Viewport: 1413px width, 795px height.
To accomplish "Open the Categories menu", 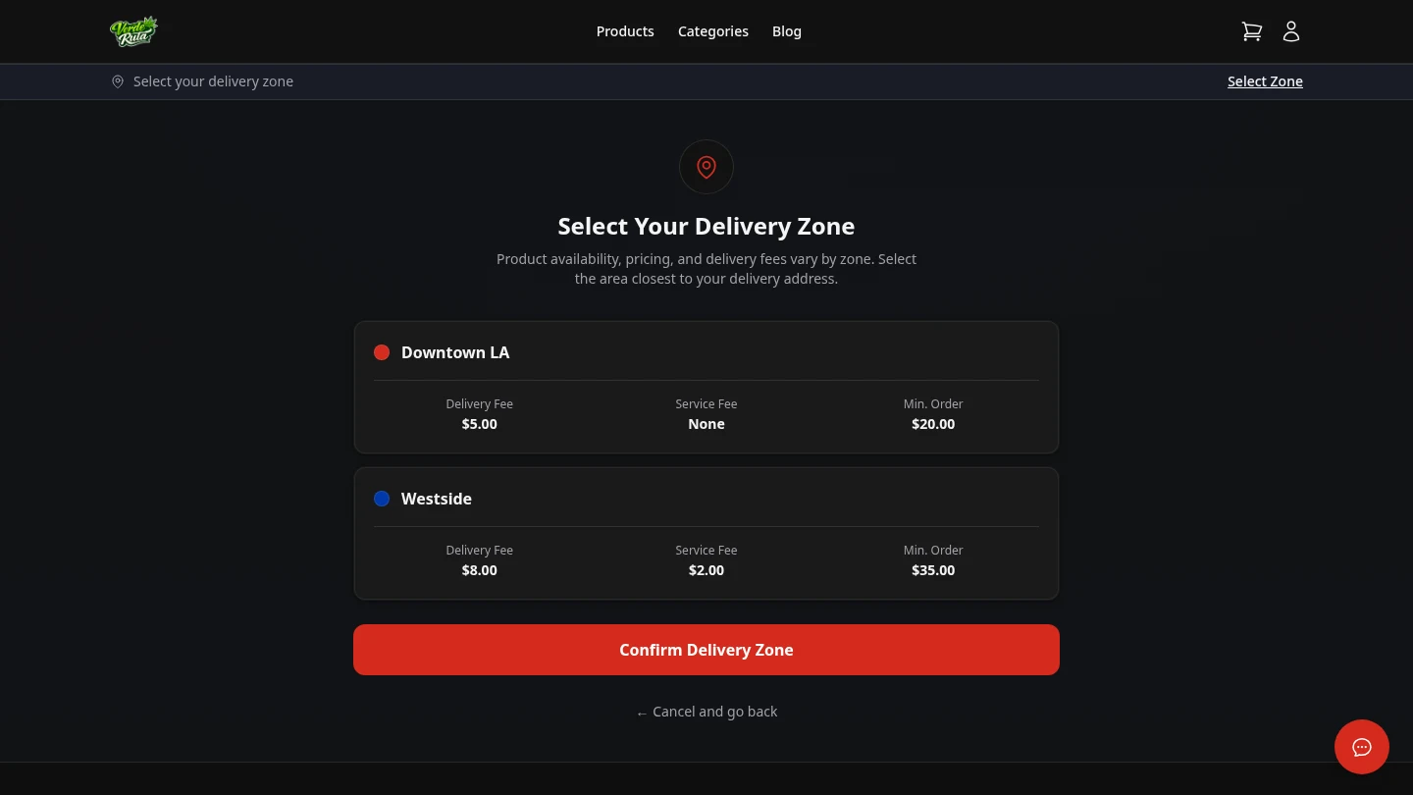I will (x=712, y=30).
